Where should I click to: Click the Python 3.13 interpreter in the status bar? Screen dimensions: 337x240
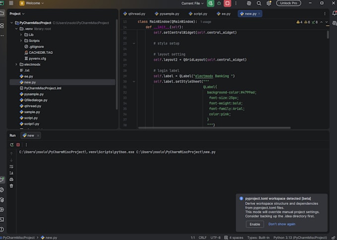300,238
